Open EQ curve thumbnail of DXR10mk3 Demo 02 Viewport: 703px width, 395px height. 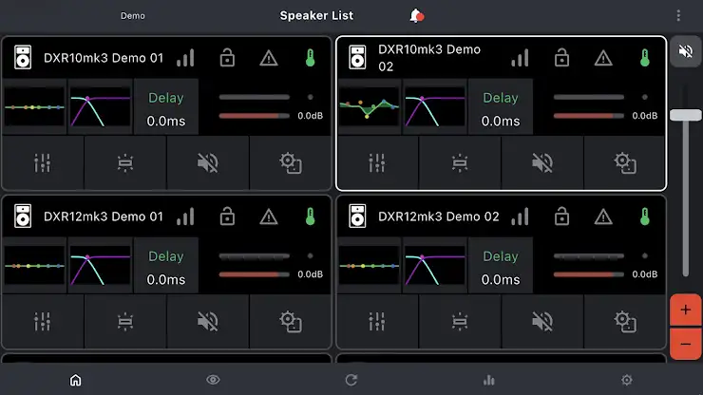(369, 107)
